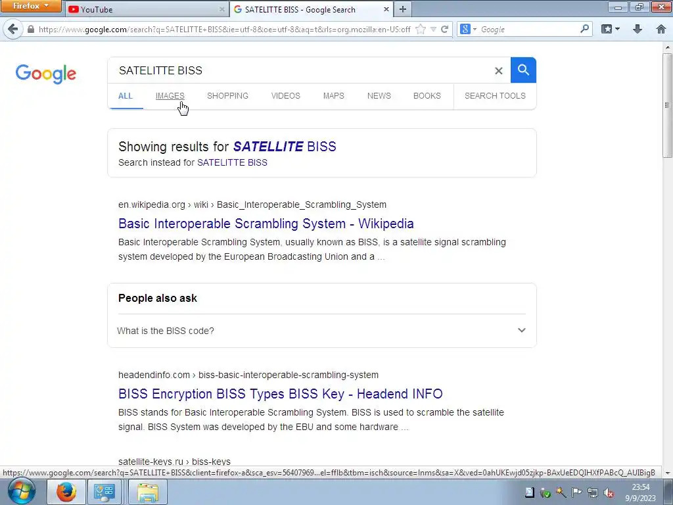Open the Control Panel taskbar icon
673x505 pixels.
[x=104, y=492]
